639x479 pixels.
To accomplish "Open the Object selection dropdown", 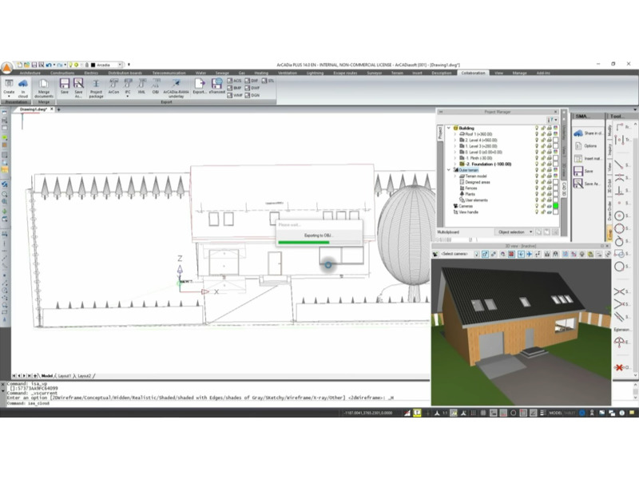I will (514, 232).
